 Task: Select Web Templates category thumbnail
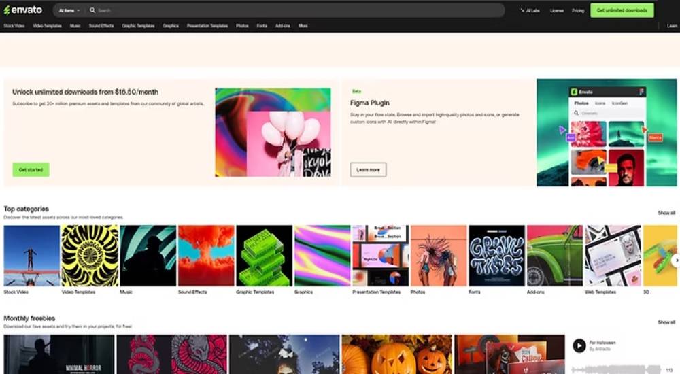coord(613,256)
